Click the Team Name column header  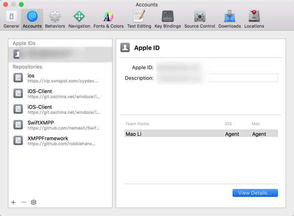(x=137, y=124)
